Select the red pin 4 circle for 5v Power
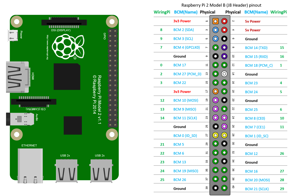 224,30
